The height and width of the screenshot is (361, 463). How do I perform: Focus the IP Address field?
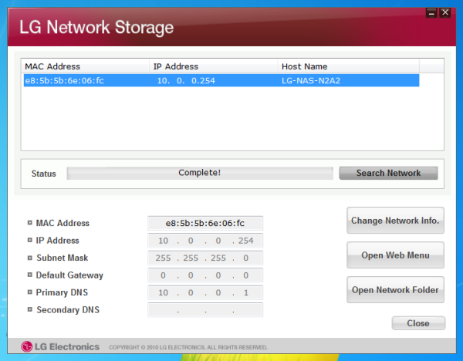point(205,241)
